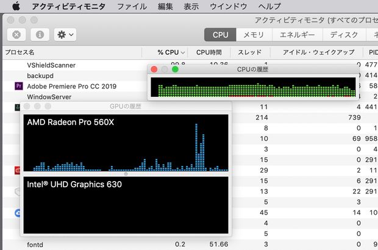Click the Intel UHD Graphics 630 graph

[126, 205]
